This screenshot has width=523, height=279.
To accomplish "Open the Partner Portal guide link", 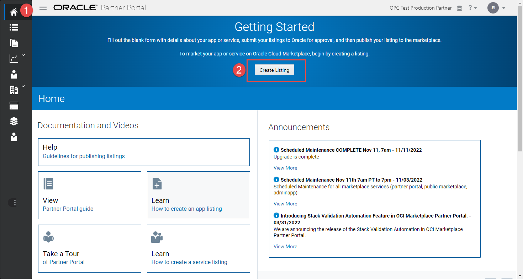I will (68, 209).
